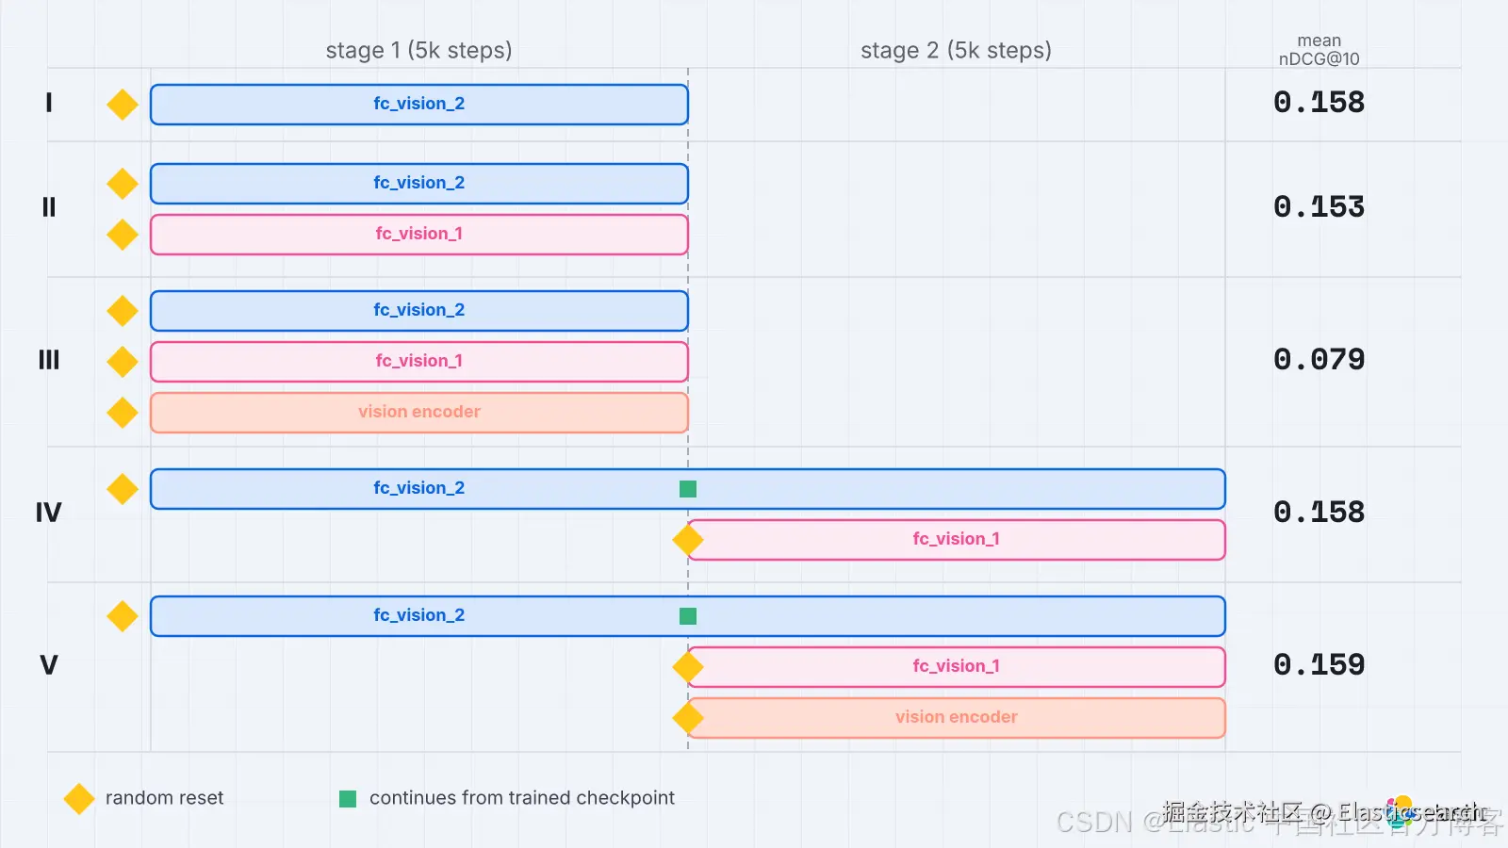Select the long fc_vision_2 bar in row V
The height and width of the screenshot is (848, 1508).
coord(688,616)
